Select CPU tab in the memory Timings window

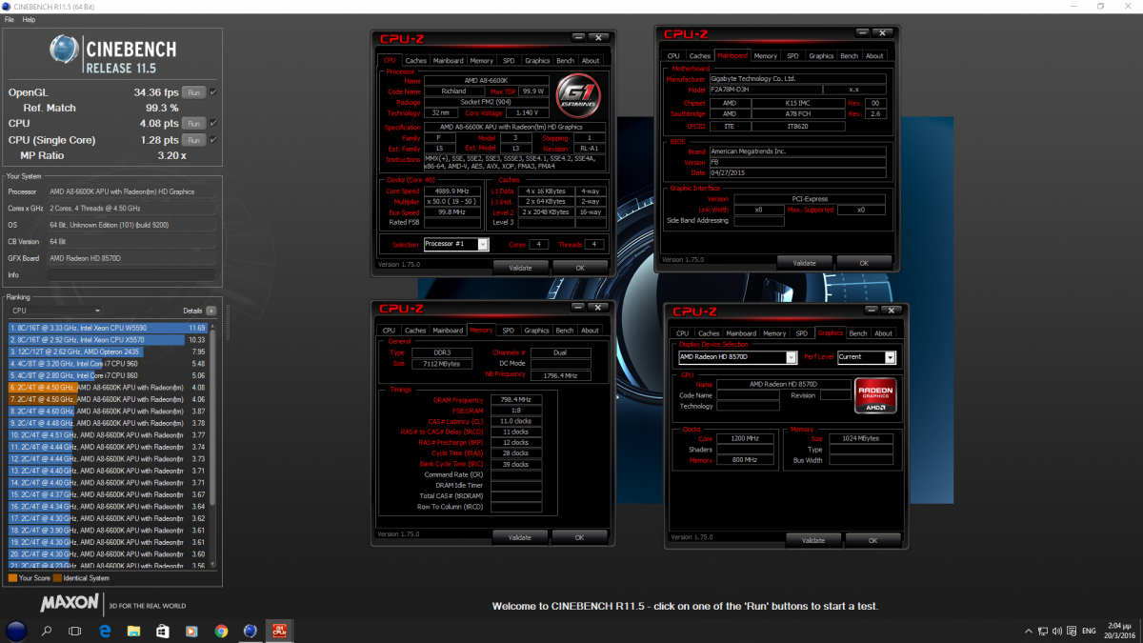tap(389, 331)
